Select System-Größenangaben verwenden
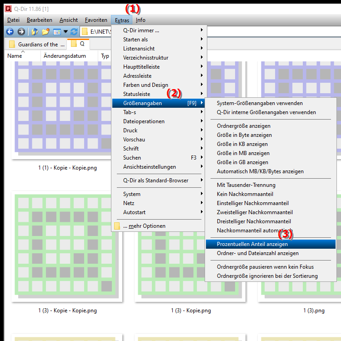The image size is (341, 341). 271,103
